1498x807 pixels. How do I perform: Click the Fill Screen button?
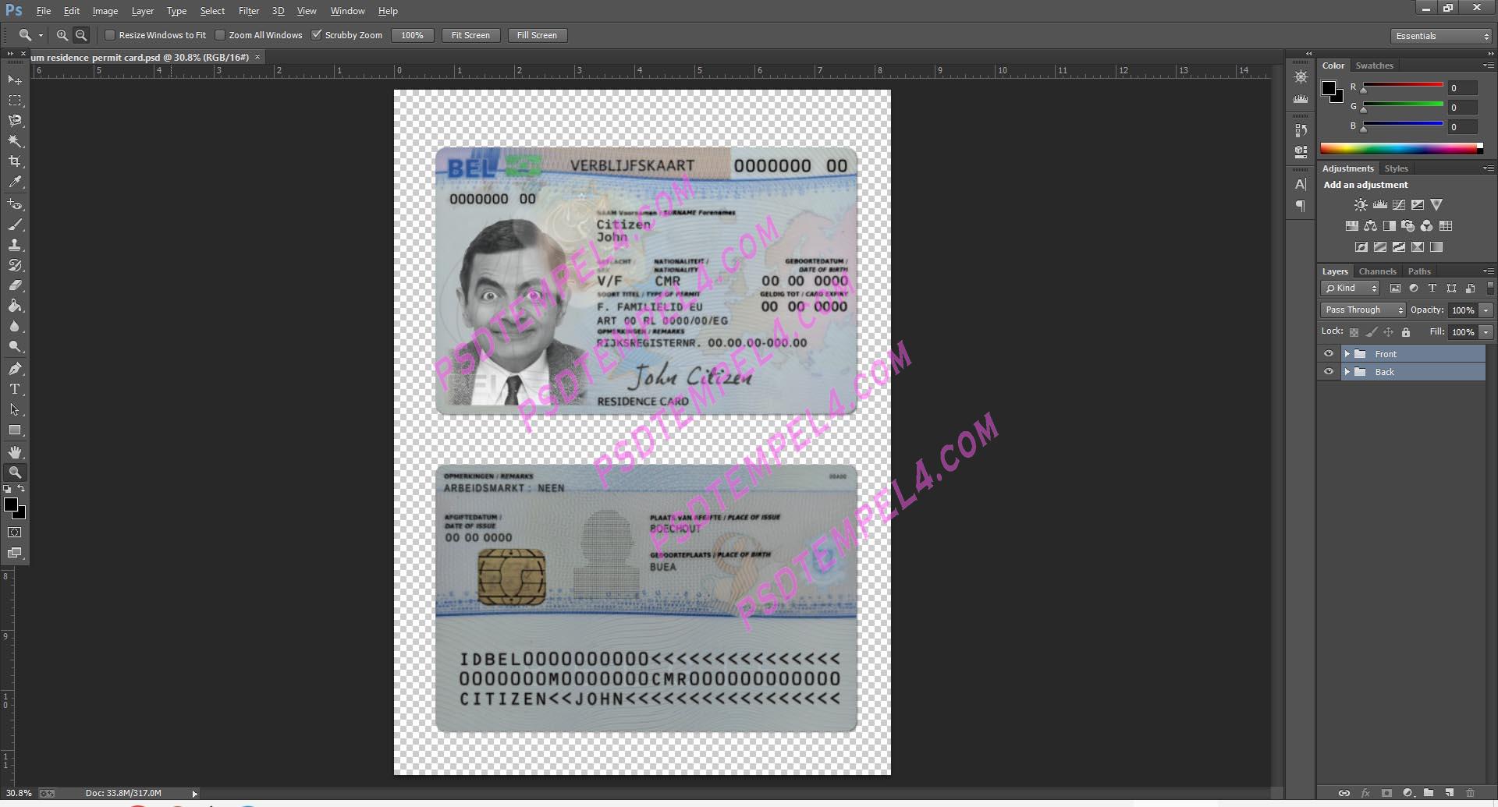pos(537,35)
